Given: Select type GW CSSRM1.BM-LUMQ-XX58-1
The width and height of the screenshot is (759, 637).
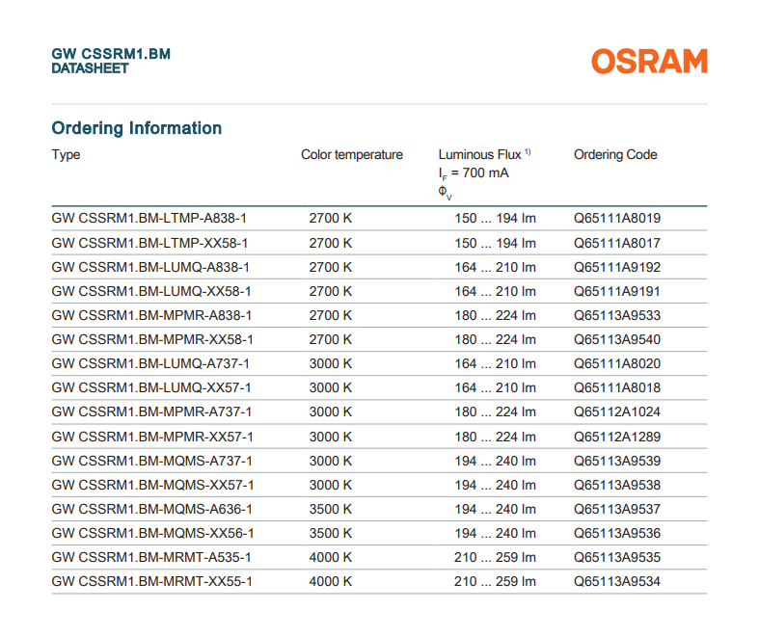Looking at the screenshot, I should (x=151, y=291).
